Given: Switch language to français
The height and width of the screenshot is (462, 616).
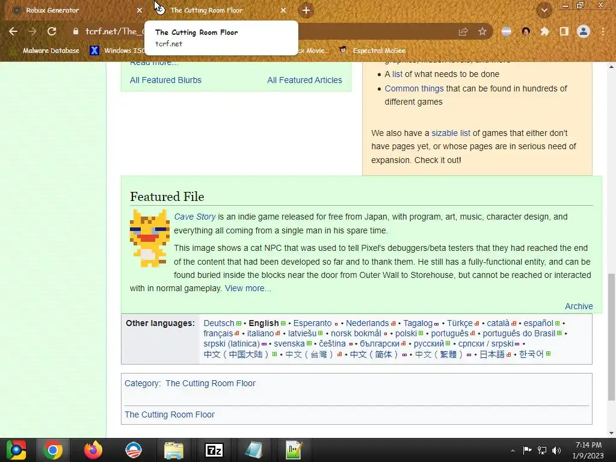Looking at the screenshot, I should tap(218, 333).
